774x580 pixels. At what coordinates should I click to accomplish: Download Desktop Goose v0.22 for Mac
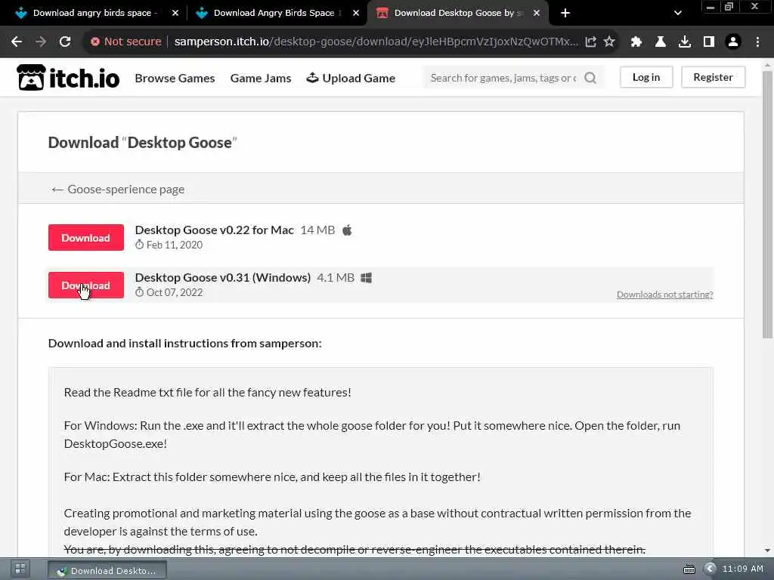coord(86,238)
